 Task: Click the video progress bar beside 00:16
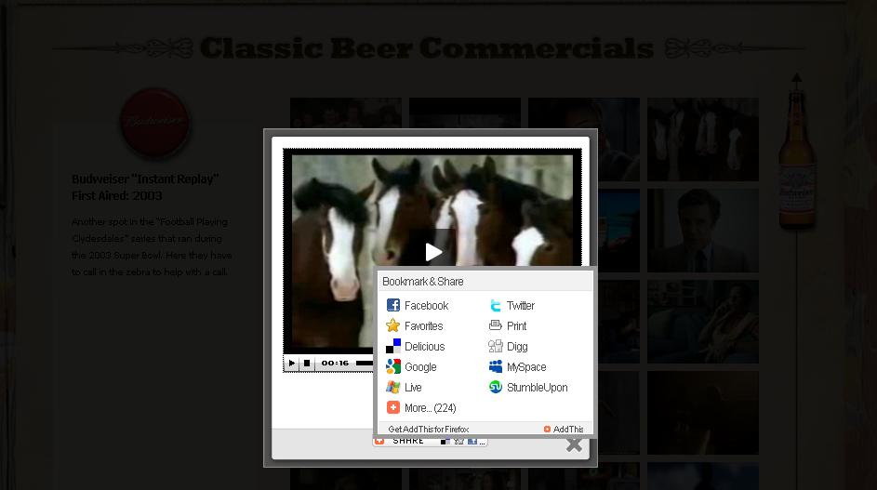pos(365,363)
